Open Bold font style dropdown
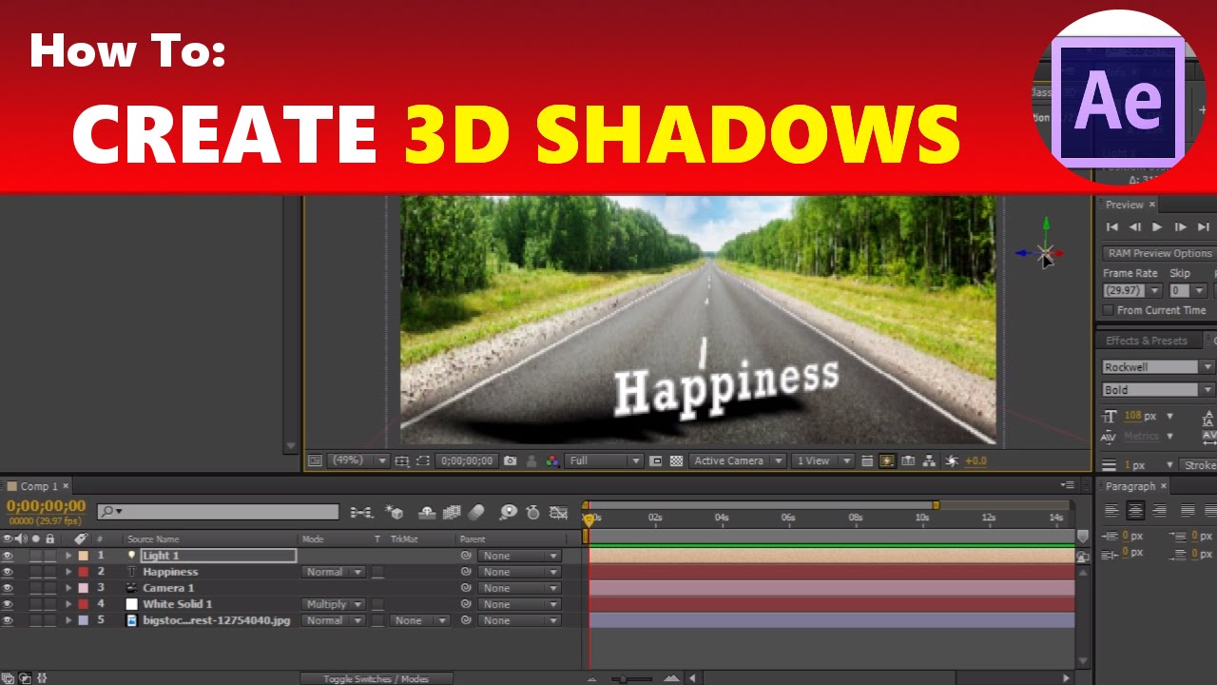1217x685 pixels. (1158, 390)
